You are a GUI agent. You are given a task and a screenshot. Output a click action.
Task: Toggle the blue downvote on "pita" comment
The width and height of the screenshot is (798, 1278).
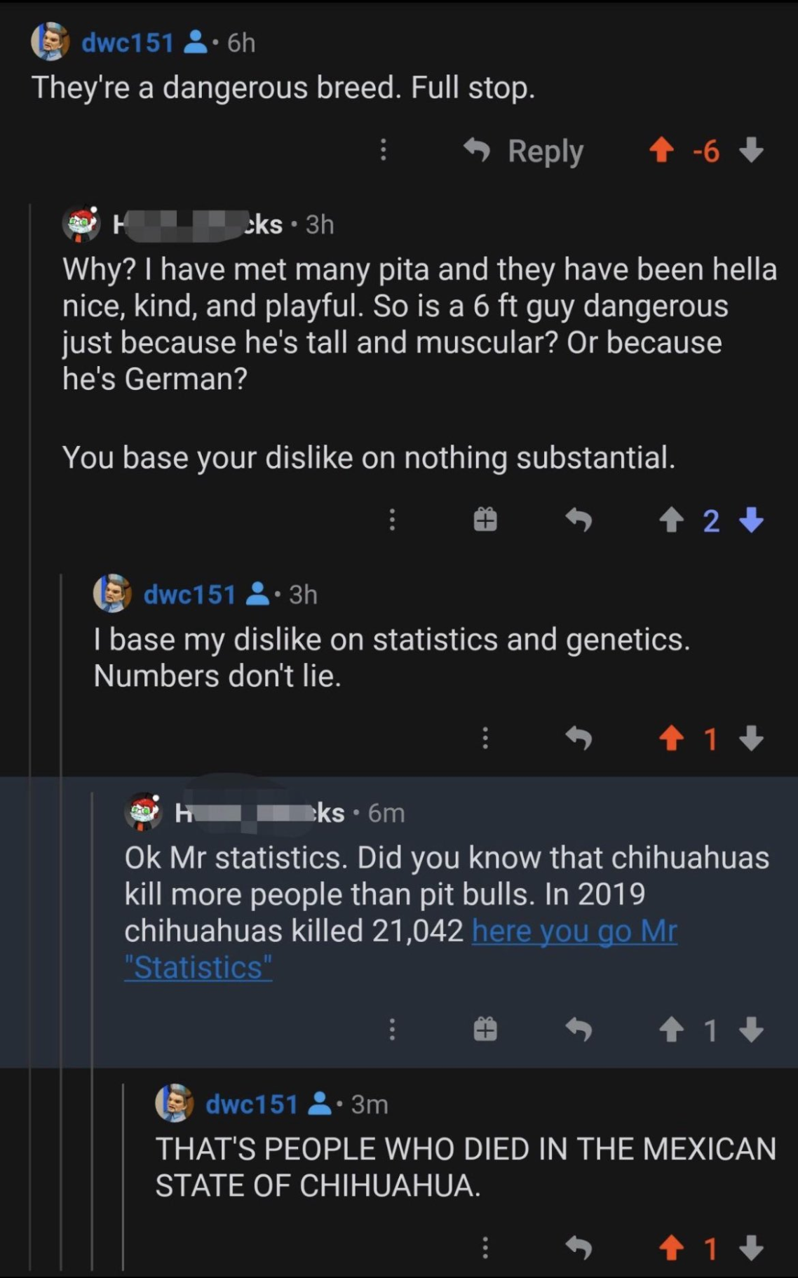(751, 520)
